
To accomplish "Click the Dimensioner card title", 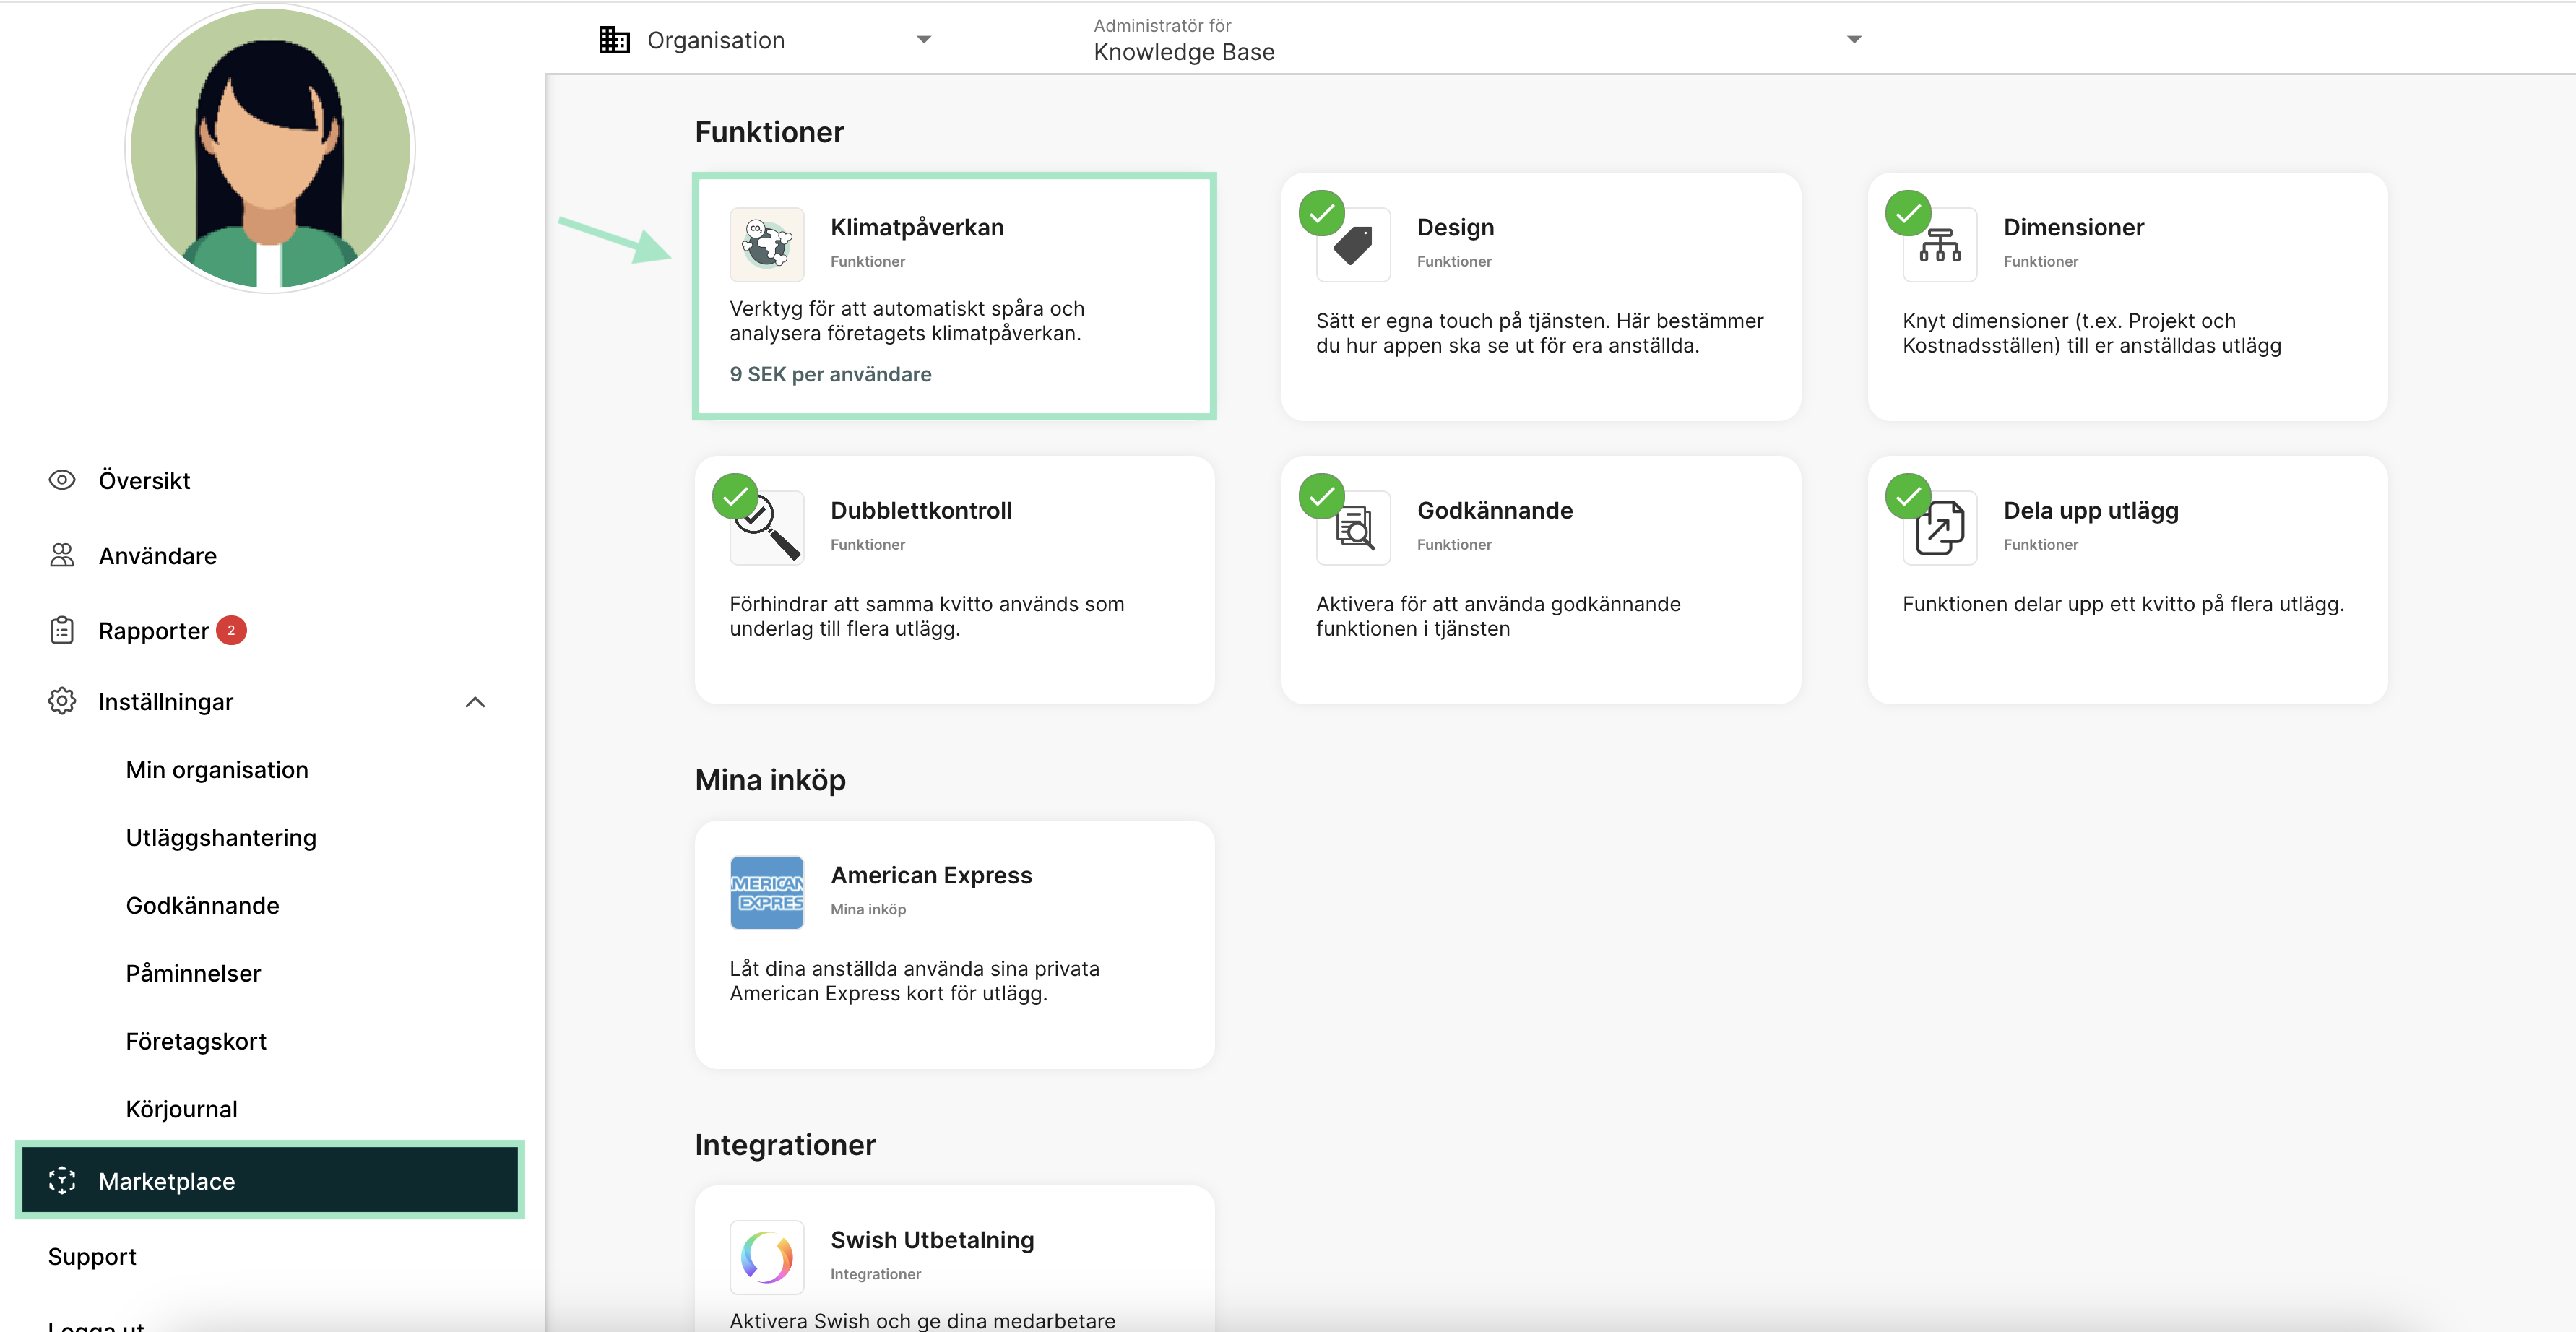I will (x=2073, y=228).
